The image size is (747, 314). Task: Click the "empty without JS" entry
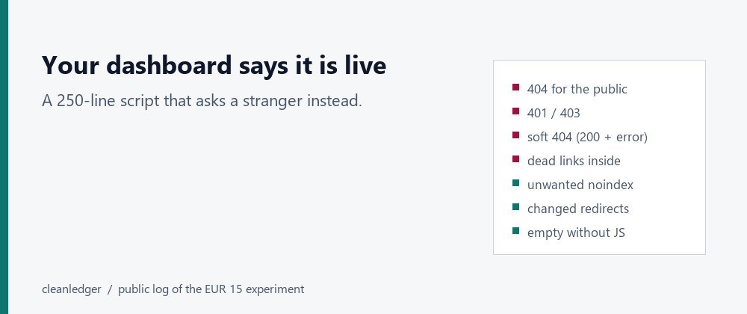[576, 233]
